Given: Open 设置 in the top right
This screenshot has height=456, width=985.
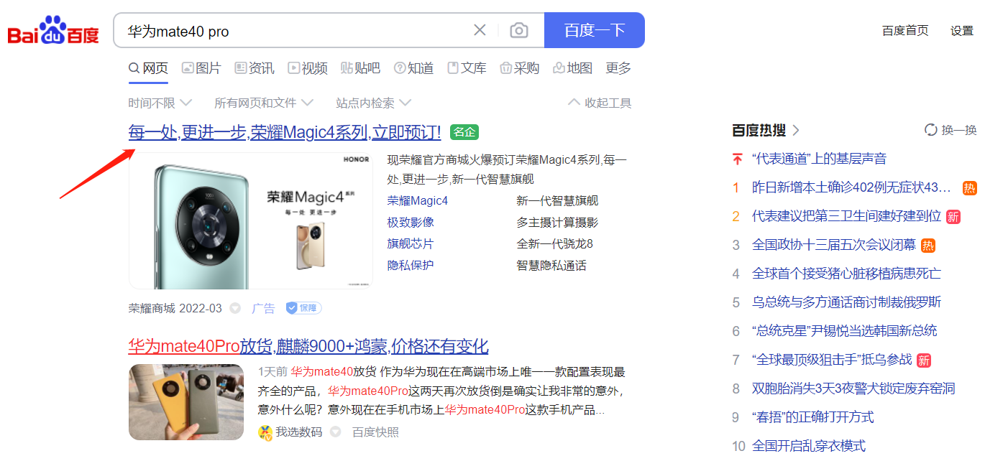Looking at the screenshot, I should point(961,30).
